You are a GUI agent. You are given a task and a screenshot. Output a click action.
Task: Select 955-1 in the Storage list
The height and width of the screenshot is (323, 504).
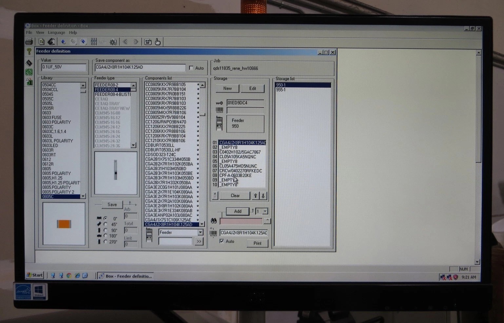[281, 90]
